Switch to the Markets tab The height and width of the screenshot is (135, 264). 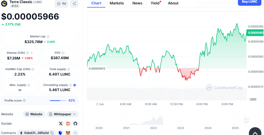point(117,3)
